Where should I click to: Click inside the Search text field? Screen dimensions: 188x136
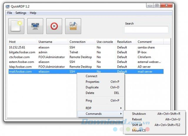pos(146,30)
